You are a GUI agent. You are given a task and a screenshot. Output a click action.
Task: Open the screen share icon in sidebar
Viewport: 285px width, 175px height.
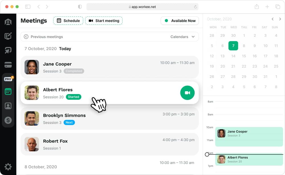(8, 50)
